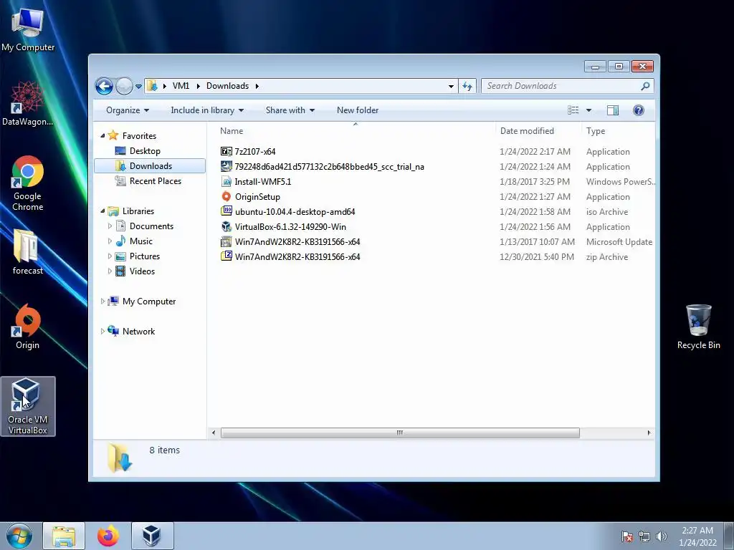Screen dimensions: 734x550
Task: Sort by the Name column header
Action: [x=232, y=131]
